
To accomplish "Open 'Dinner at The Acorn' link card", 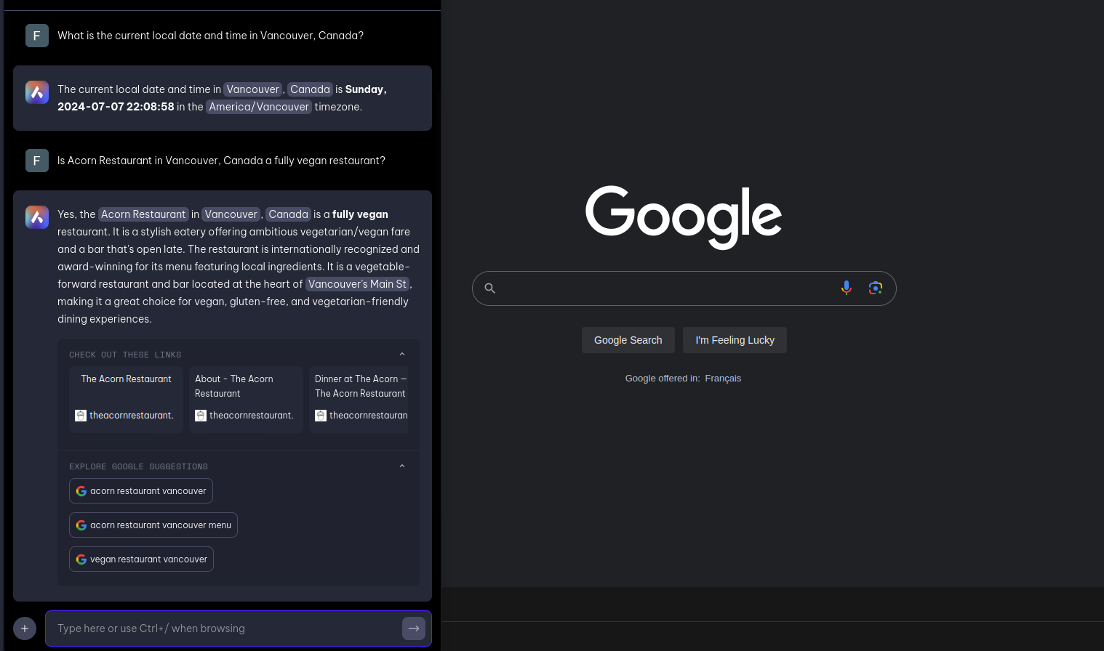I will (359, 400).
